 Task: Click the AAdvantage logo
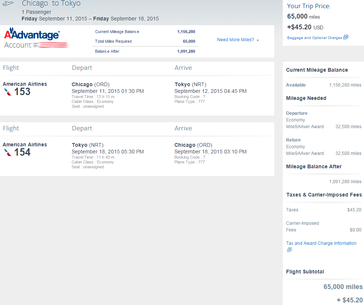(32, 34)
